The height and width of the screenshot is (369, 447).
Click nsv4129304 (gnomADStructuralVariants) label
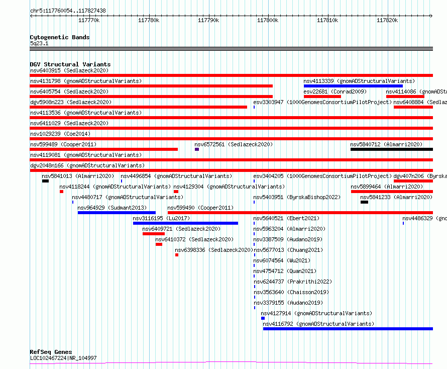coord(229,187)
